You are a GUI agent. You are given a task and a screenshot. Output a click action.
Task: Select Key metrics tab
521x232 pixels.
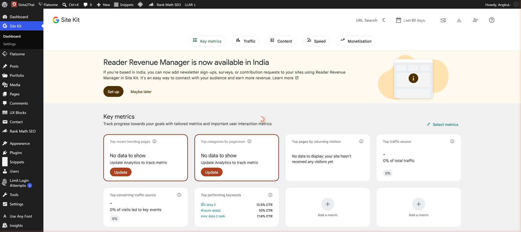tap(207, 41)
